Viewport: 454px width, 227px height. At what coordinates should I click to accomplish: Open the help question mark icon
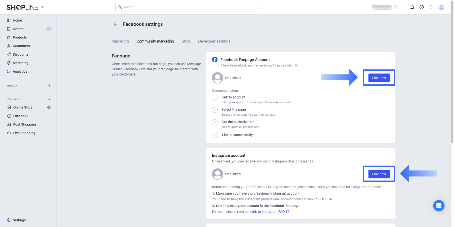coord(421,7)
